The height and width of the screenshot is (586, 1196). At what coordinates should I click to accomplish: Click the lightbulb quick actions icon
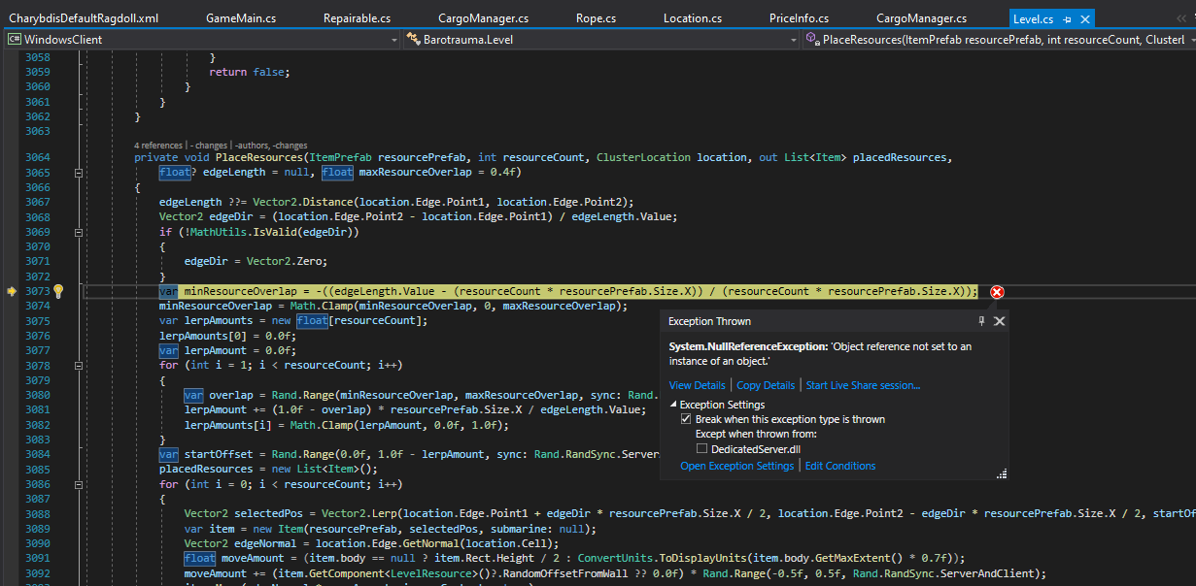click(57, 291)
